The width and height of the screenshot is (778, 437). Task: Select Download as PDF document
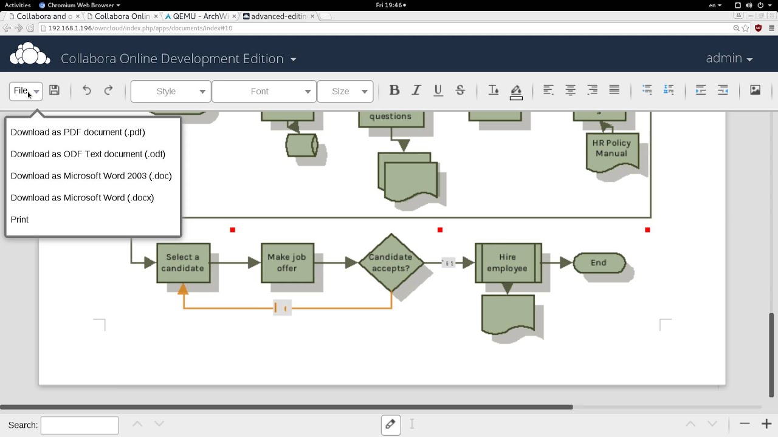coord(78,132)
